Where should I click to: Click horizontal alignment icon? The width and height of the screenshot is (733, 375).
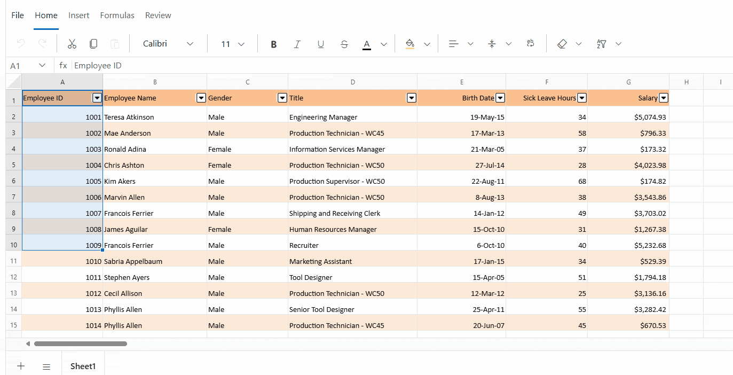click(x=453, y=44)
